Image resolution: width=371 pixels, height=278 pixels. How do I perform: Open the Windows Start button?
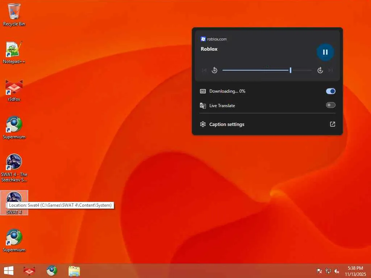9,271
